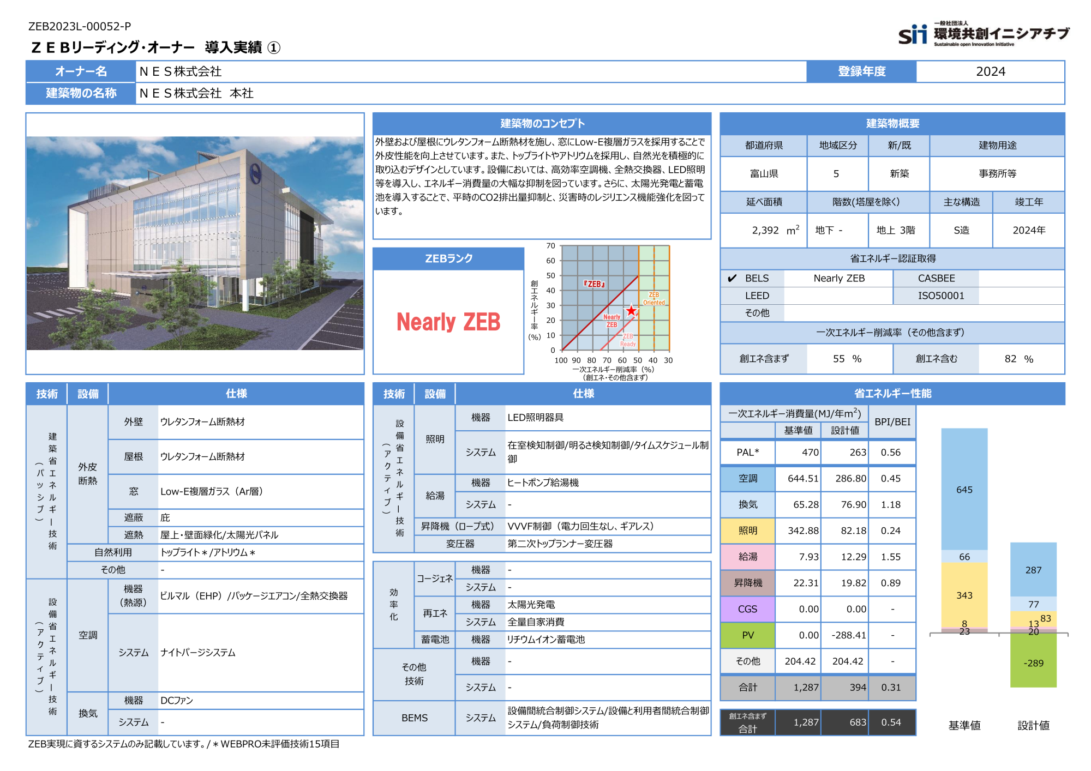1091x771 pixels.
Task: Select the building use 事務所等
Action: tap(997, 174)
